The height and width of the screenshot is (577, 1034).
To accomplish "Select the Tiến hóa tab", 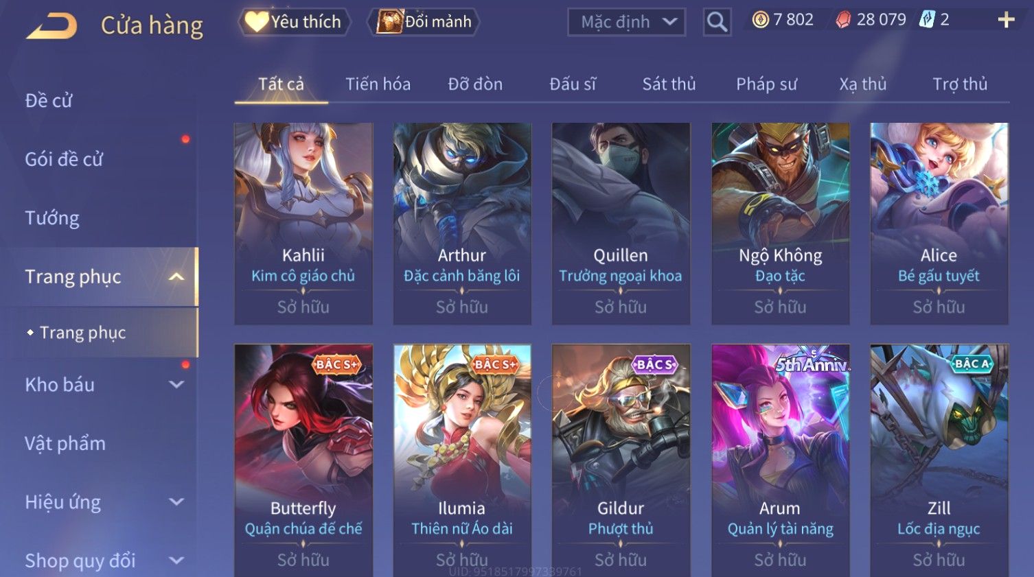I will click(378, 84).
